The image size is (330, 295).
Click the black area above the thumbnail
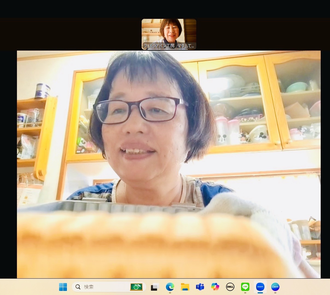coord(169,9)
